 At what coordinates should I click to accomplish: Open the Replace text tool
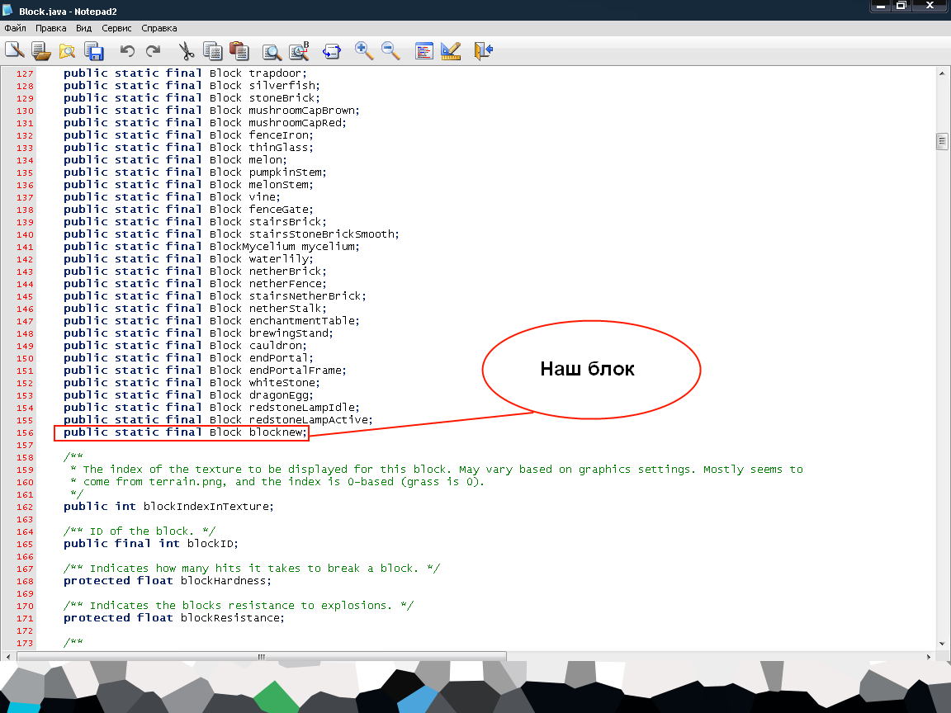click(x=299, y=51)
